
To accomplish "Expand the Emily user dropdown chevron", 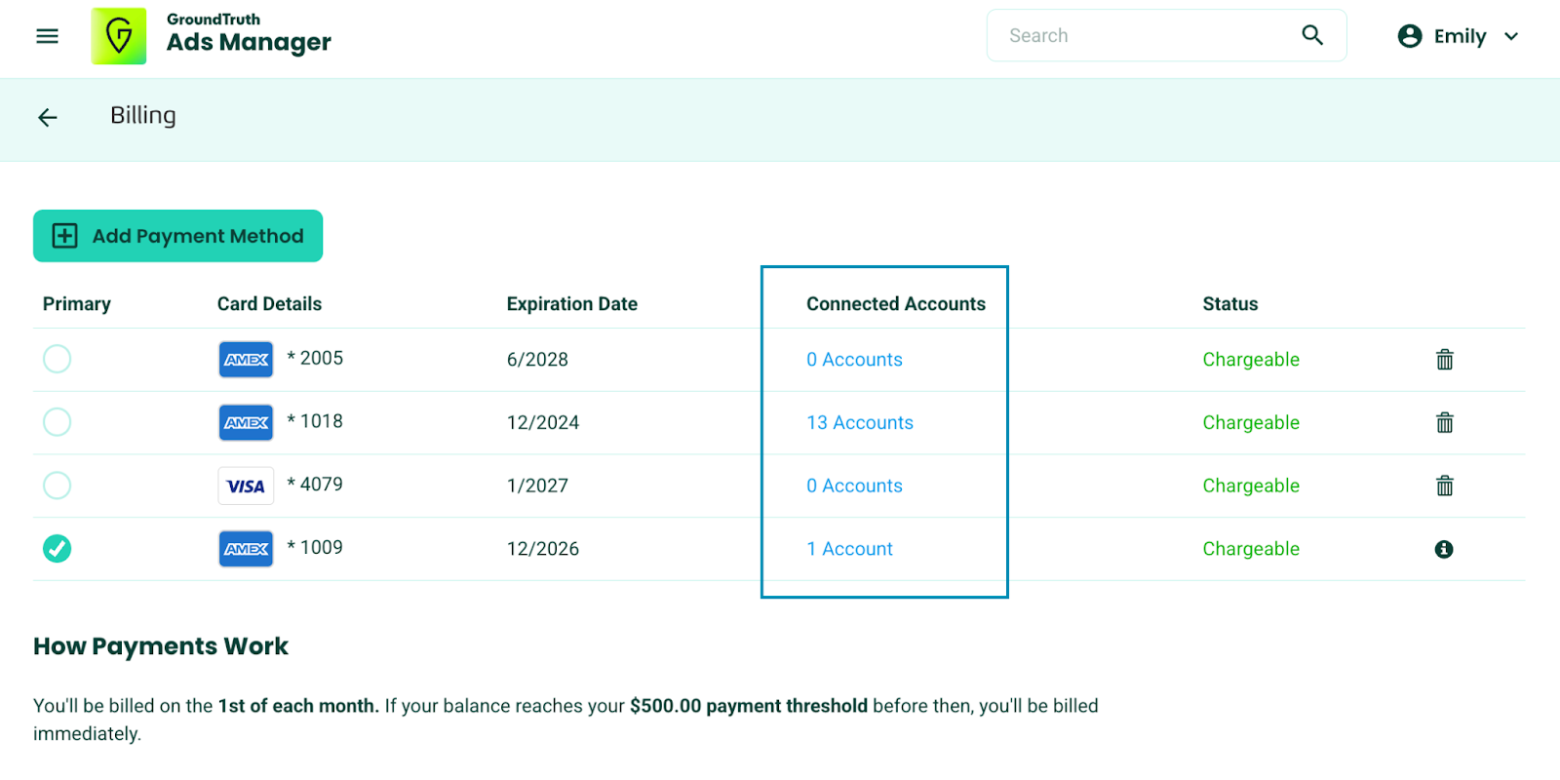I will click(1511, 36).
